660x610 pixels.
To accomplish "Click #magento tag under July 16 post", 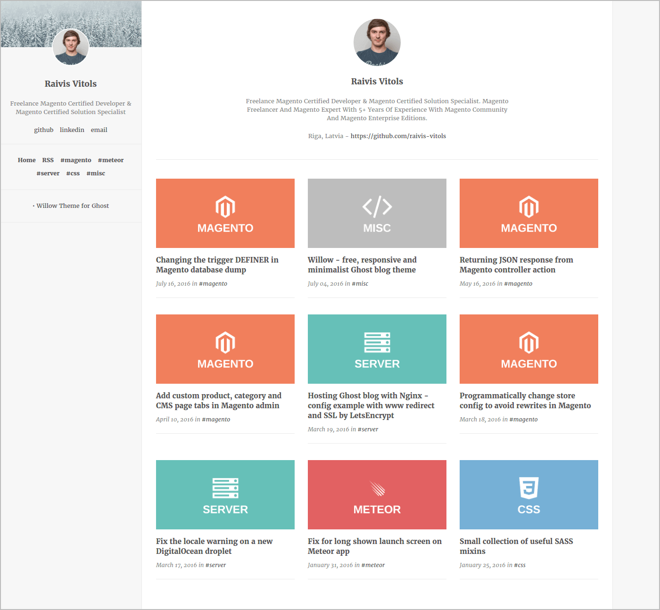I will pyautogui.click(x=213, y=283).
